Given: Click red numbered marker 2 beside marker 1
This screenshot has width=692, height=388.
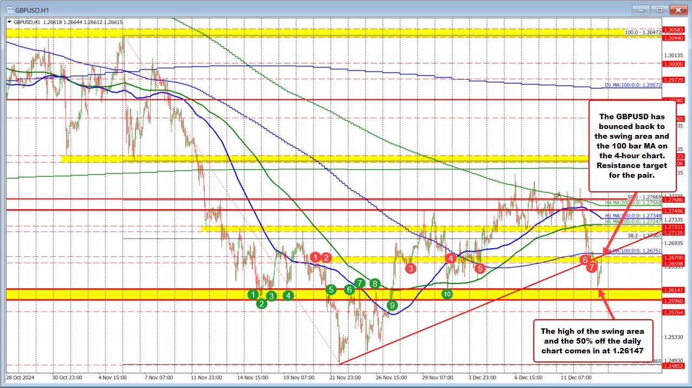Looking at the screenshot, I should [x=326, y=257].
